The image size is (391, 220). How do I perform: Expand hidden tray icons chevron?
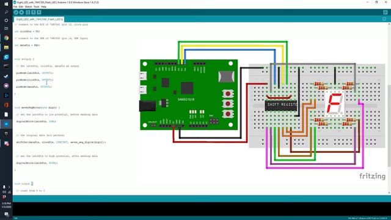(9, 187)
